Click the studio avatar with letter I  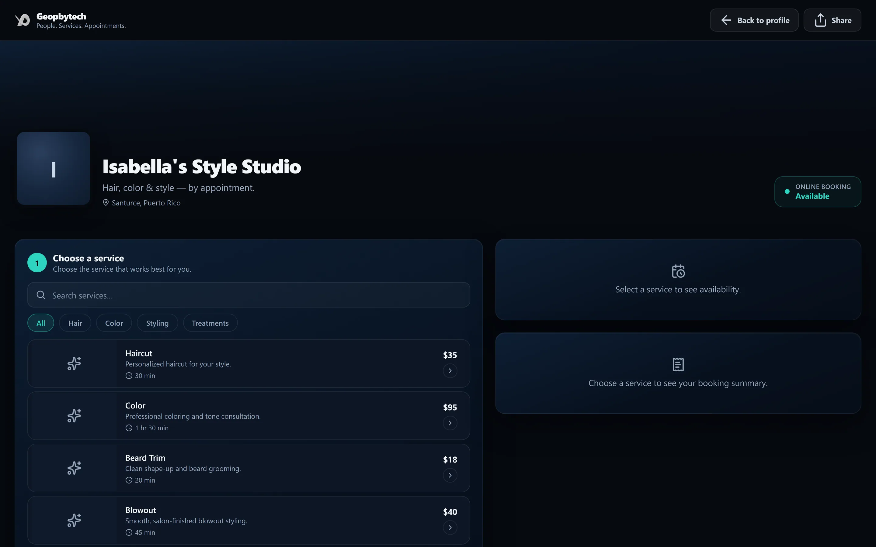pos(54,168)
